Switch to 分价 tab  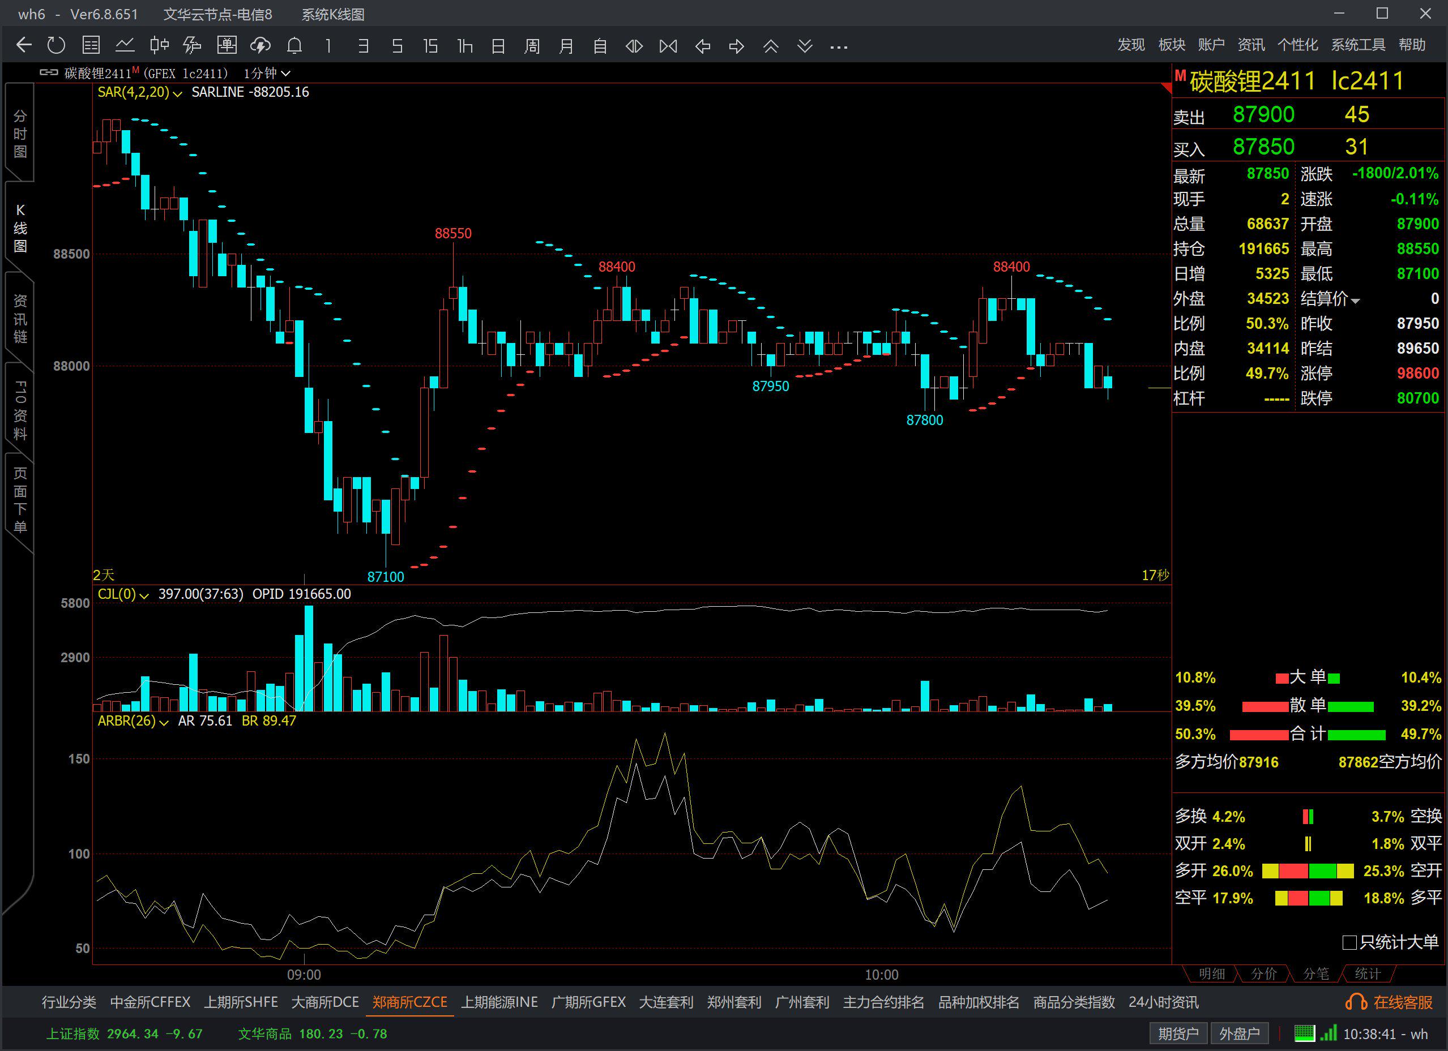pyautogui.click(x=1263, y=974)
